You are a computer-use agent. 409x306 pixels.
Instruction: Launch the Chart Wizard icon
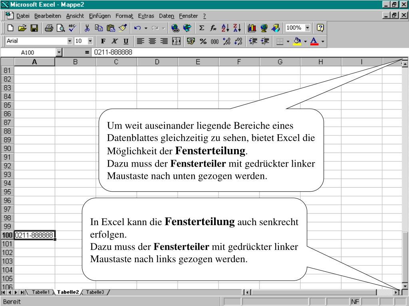252,28
